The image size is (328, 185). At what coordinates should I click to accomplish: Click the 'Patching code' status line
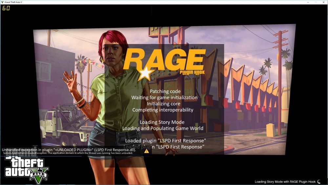(x=165, y=91)
